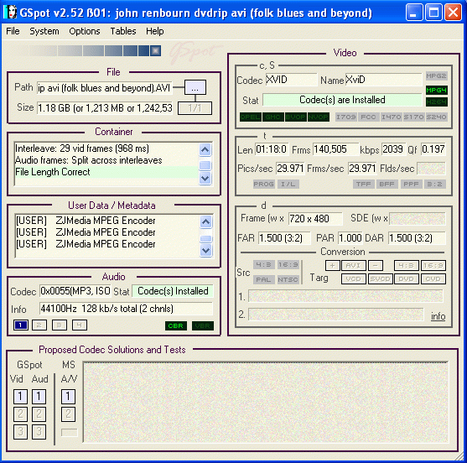This screenshot has height=463, width=467.
Task: Click the Container list down arrow
Action: pos(205,179)
